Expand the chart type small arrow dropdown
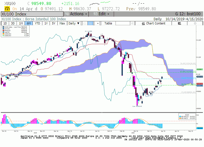Image resolution: width=204 pixels, height=147 pixels. (98, 23)
